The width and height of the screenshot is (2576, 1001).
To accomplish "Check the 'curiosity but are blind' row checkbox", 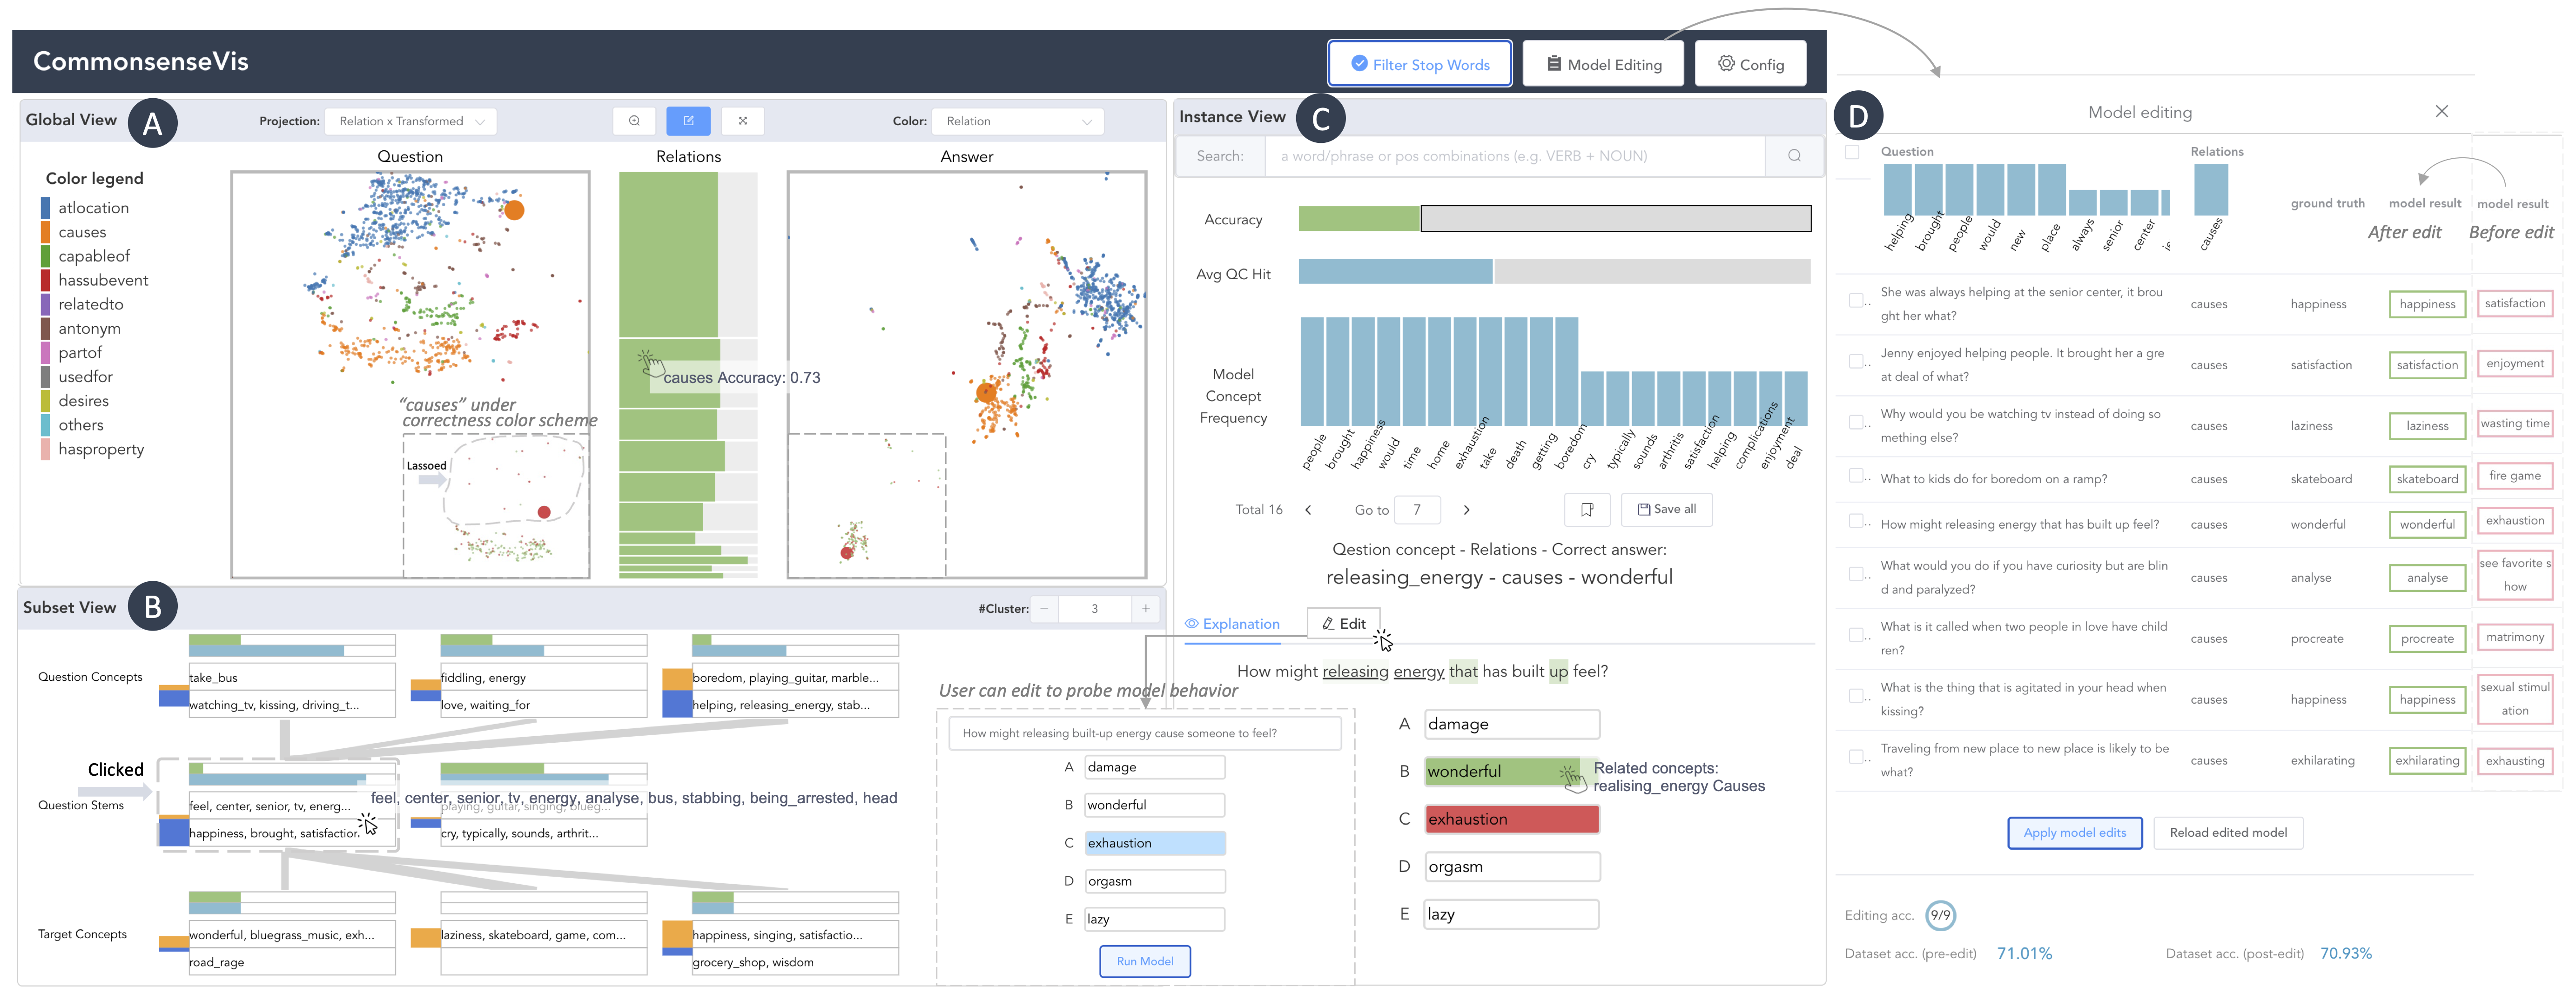I will pos(1856,574).
